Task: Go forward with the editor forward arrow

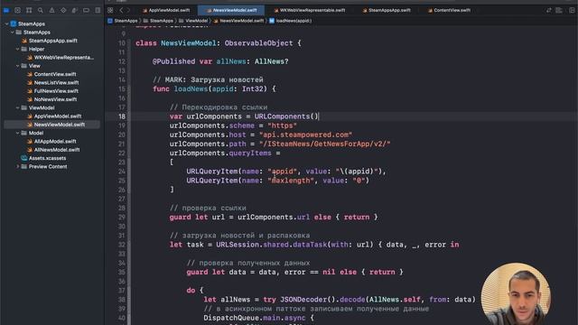Action: coord(128,10)
